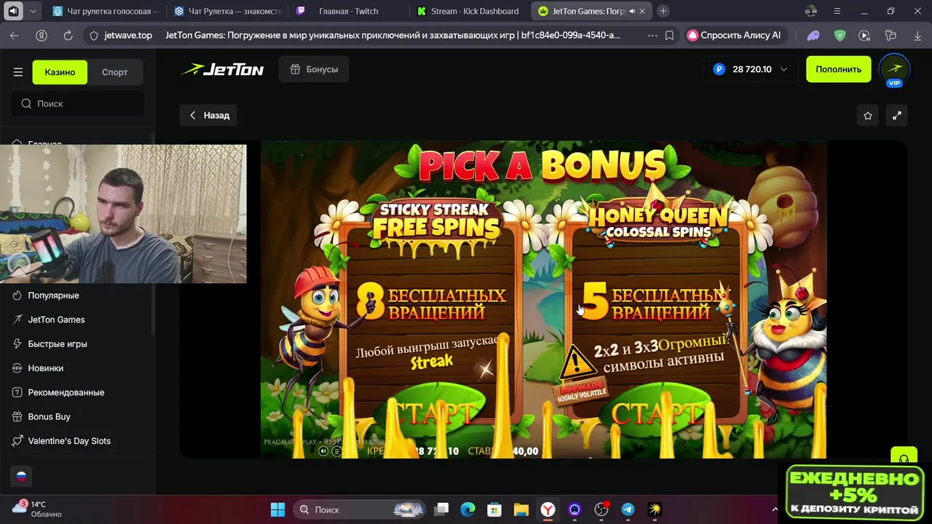Screen dimensions: 932x524
Task: Open Task View on the taskbar
Action: click(x=442, y=509)
